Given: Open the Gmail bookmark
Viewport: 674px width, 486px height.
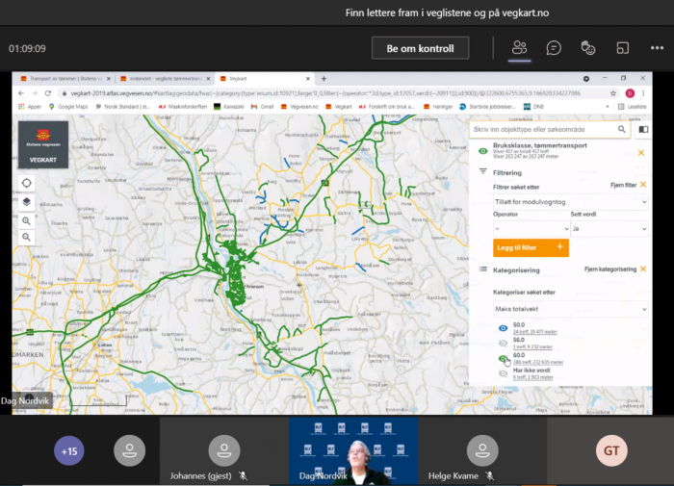Looking at the screenshot, I should pyautogui.click(x=262, y=107).
